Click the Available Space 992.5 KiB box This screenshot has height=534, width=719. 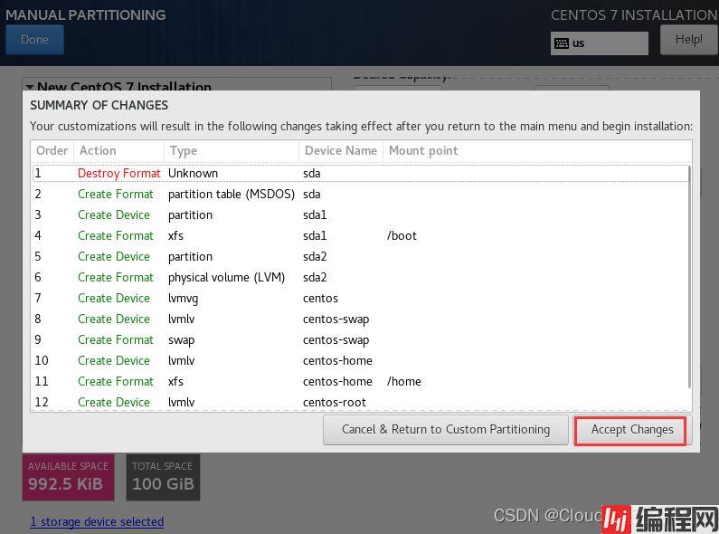click(x=68, y=477)
